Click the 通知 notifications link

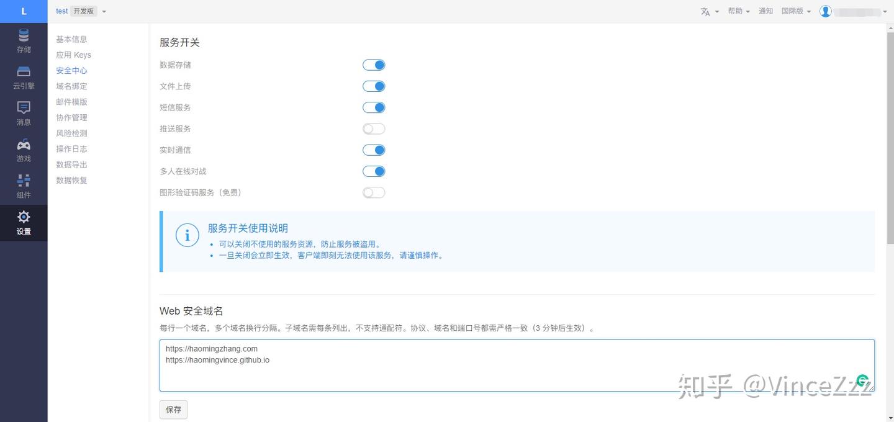(765, 11)
